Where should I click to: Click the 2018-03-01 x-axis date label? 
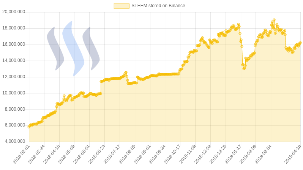tap(21, 154)
